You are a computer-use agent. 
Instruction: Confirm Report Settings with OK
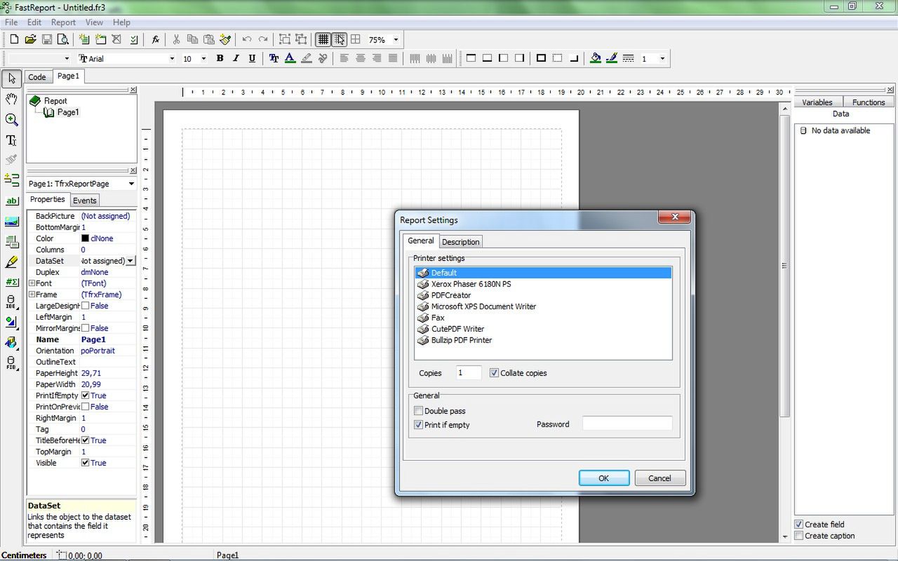pos(603,478)
